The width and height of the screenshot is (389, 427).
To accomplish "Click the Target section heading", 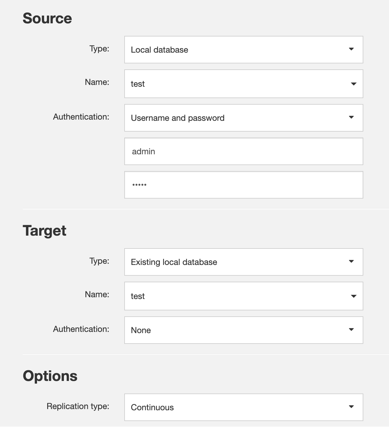I will [45, 230].
